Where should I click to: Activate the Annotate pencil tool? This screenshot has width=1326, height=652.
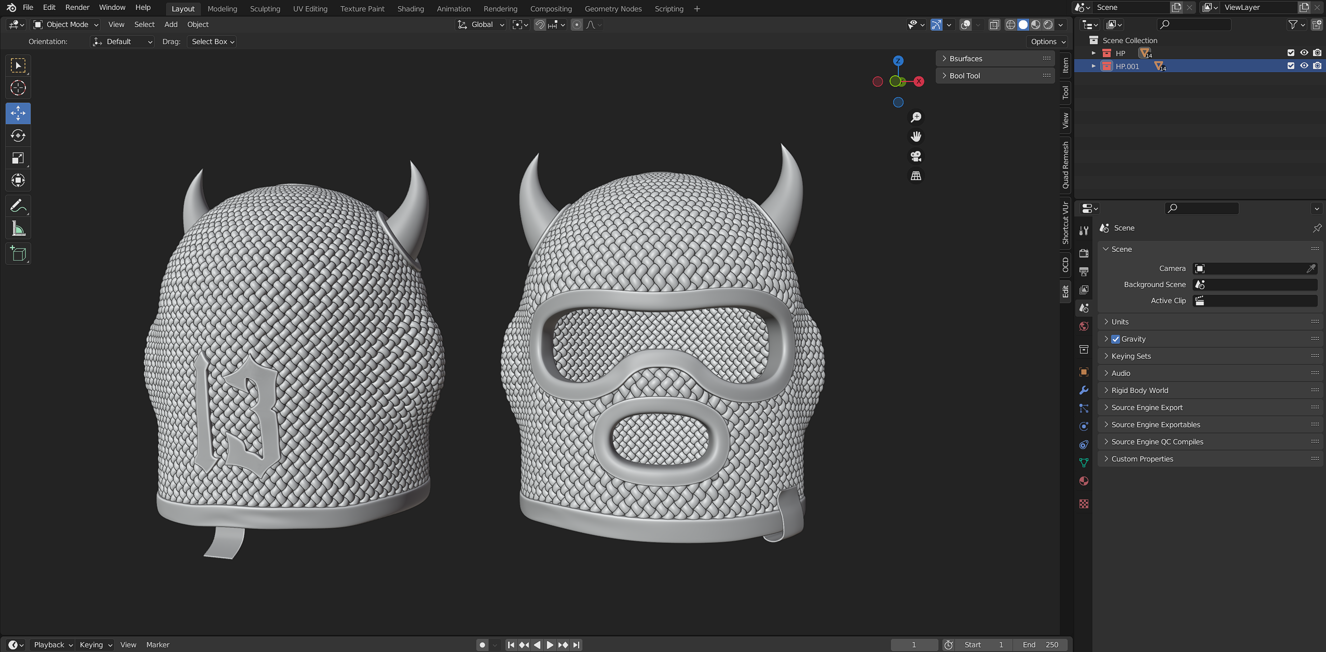[x=18, y=206]
